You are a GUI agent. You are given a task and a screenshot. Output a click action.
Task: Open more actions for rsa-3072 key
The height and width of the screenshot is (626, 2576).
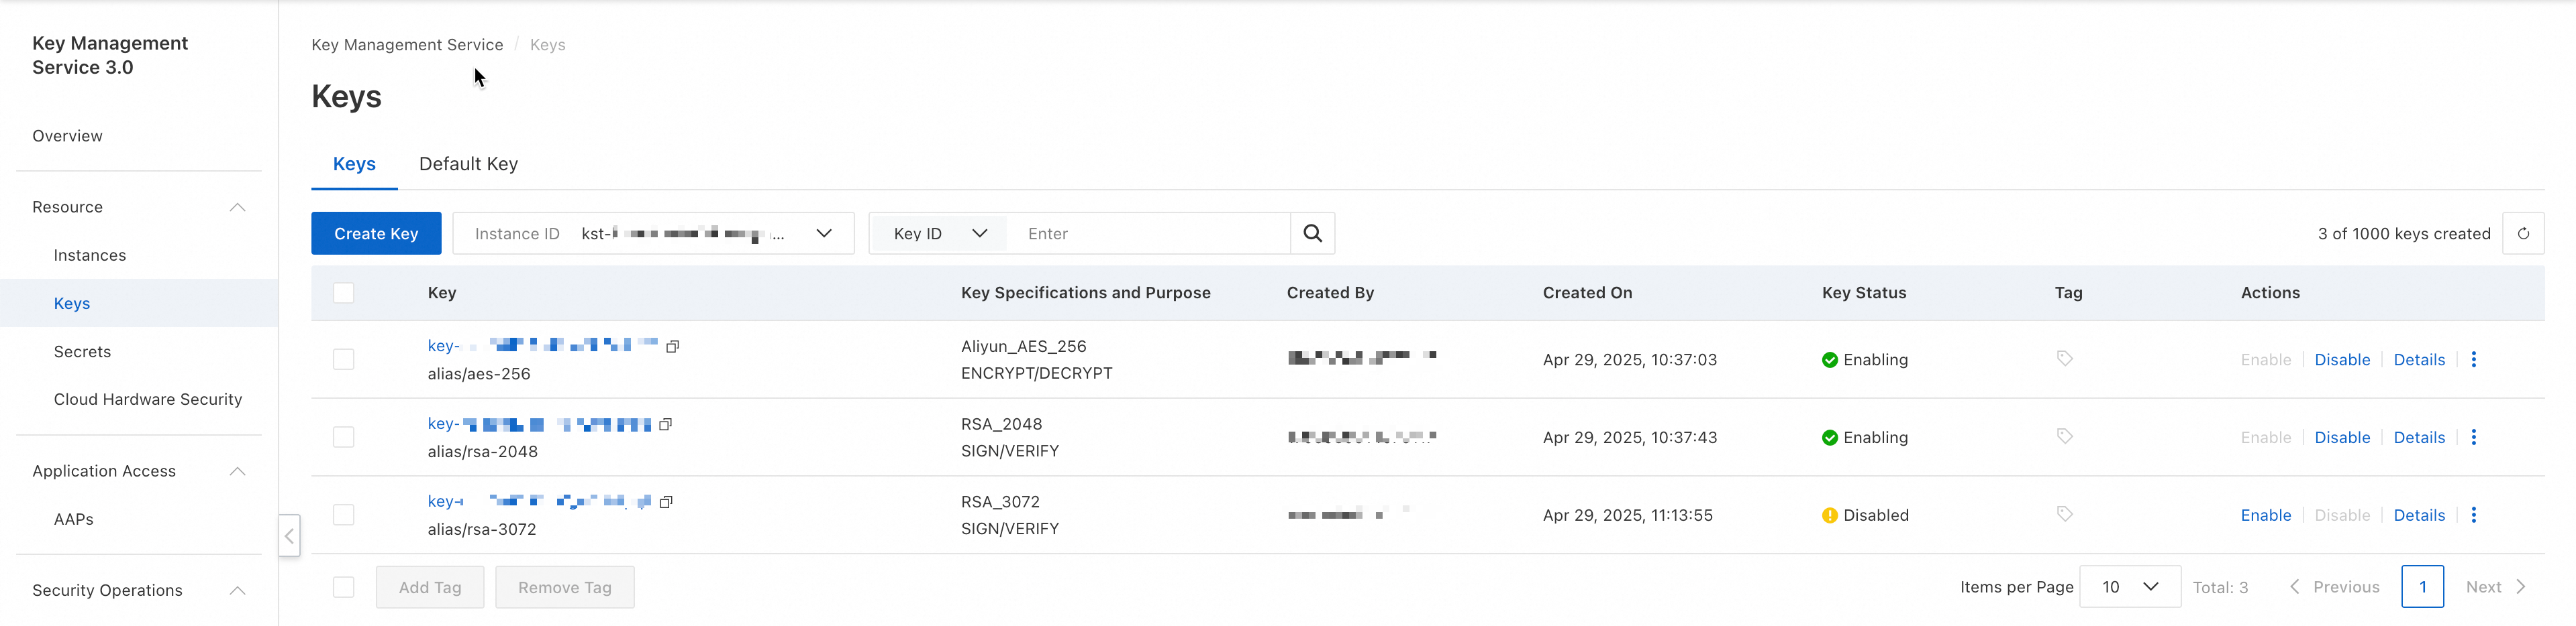(x=2474, y=515)
